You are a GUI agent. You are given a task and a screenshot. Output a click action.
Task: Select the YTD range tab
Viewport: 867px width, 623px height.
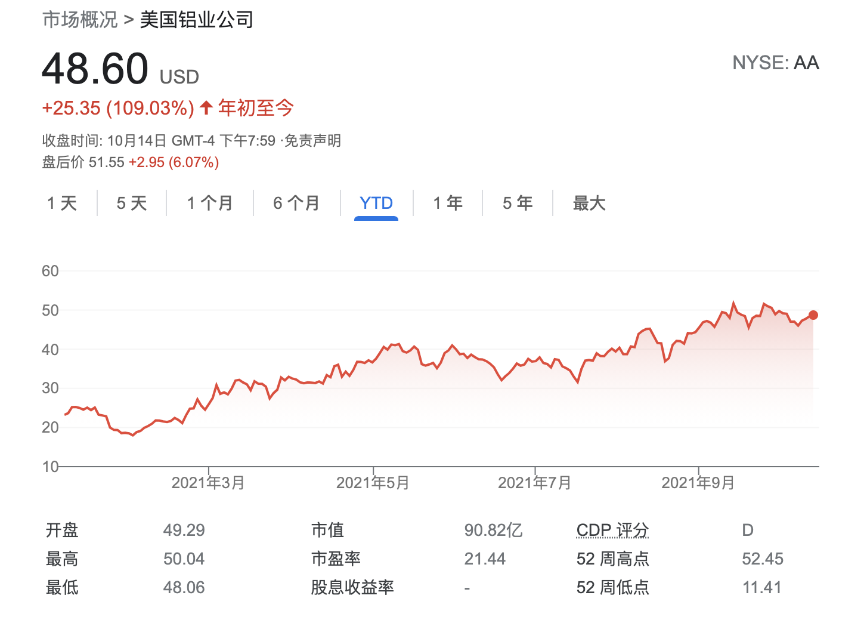(376, 203)
